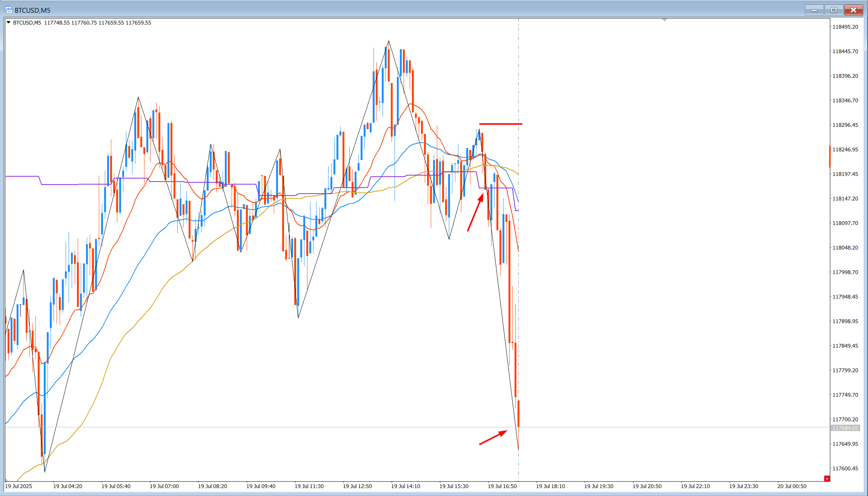
Task: Click price axis label 118097.70
Action: pyautogui.click(x=845, y=223)
